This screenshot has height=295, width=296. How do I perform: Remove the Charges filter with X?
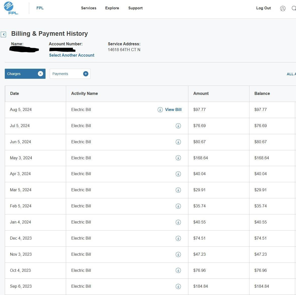(40, 74)
